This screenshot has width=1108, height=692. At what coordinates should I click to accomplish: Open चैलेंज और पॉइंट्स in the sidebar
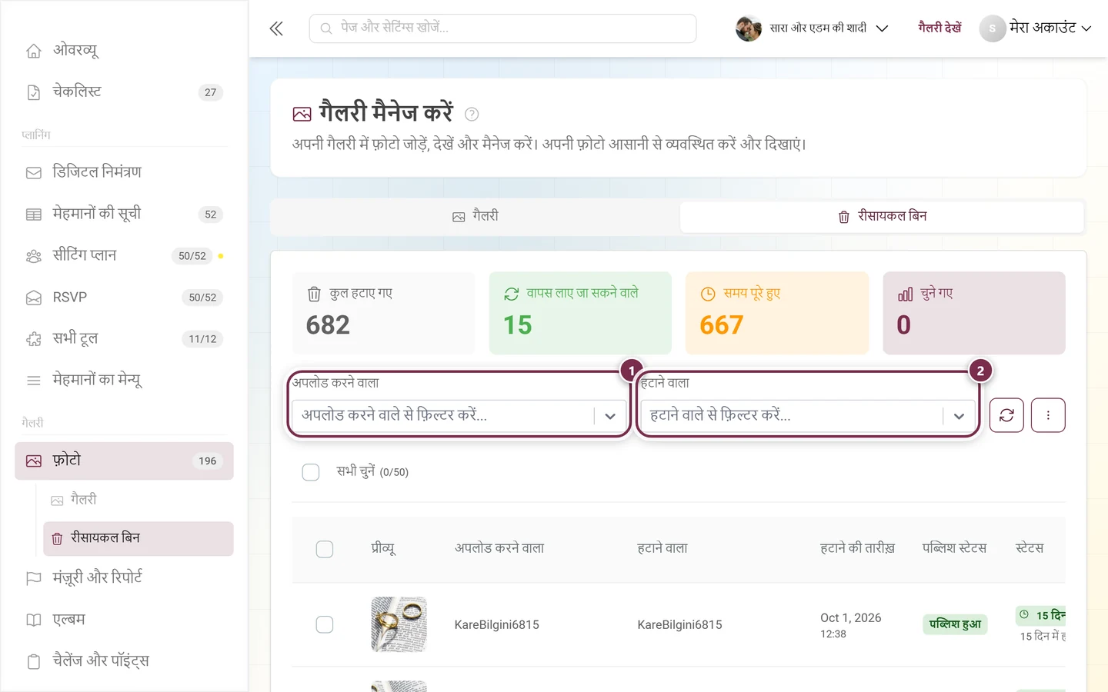pyautogui.click(x=124, y=661)
